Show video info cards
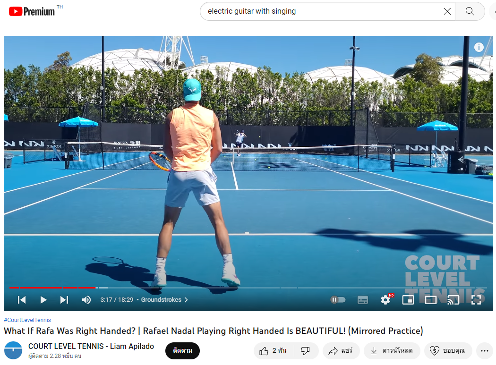The image size is (496, 365). click(479, 47)
